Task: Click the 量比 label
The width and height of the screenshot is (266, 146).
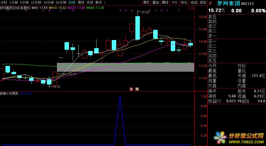Action: click(242, 71)
